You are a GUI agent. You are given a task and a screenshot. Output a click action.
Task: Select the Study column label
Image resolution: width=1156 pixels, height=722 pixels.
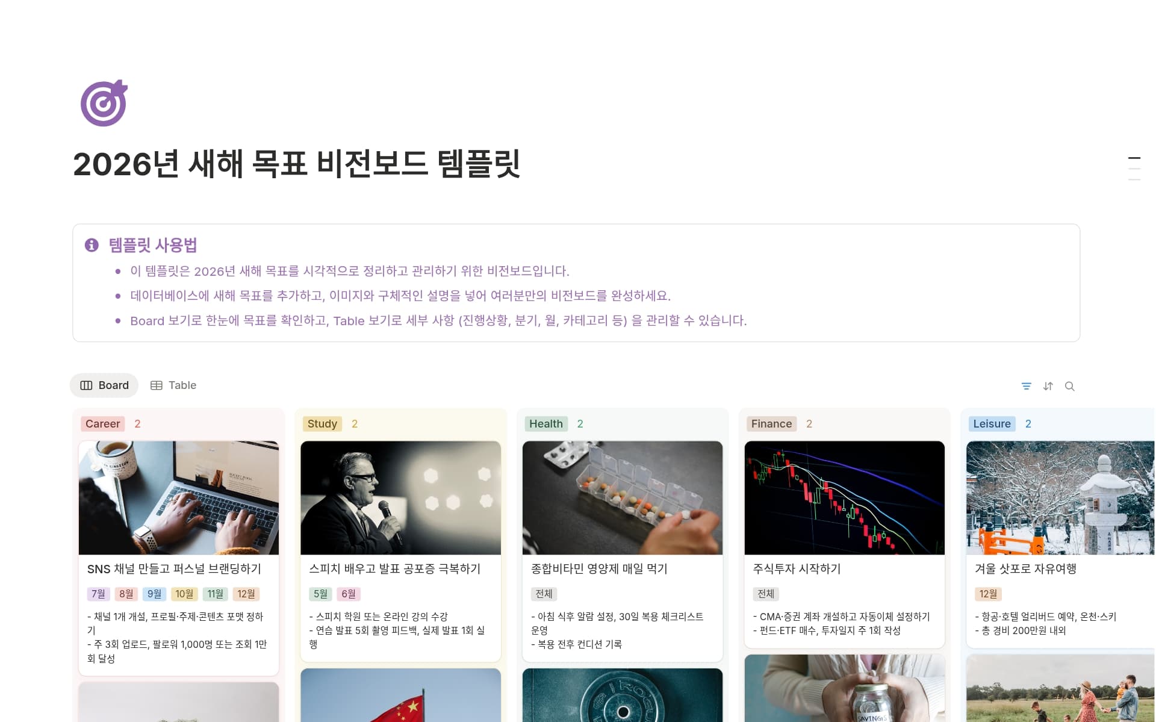coord(322,424)
